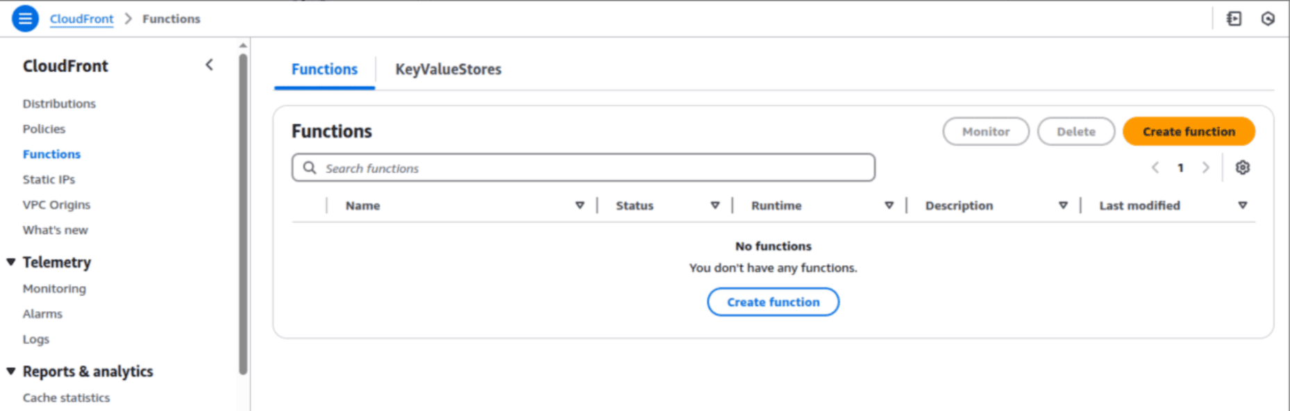
Task: Sort by Status column arrow
Action: [x=714, y=205]
